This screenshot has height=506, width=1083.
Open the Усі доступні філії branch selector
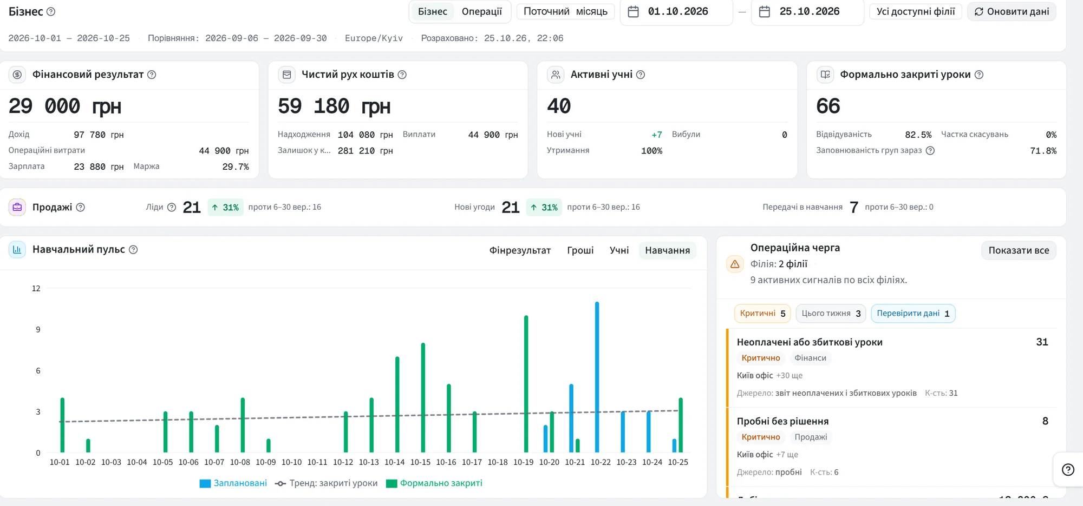pos(916,11)
